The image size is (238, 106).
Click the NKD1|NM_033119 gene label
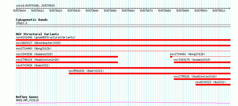tap(27, 100)
